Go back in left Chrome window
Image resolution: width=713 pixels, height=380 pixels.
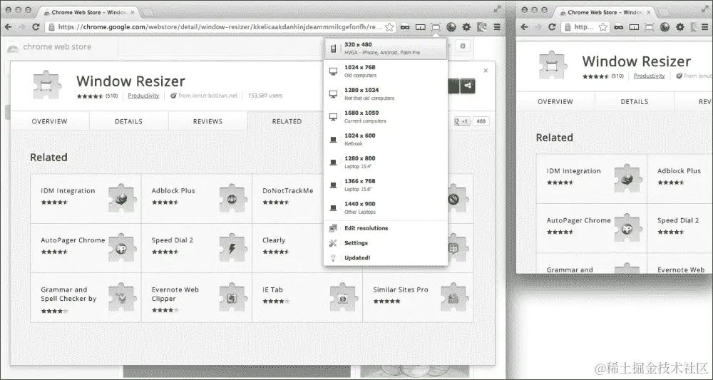(x=8, y=27)
